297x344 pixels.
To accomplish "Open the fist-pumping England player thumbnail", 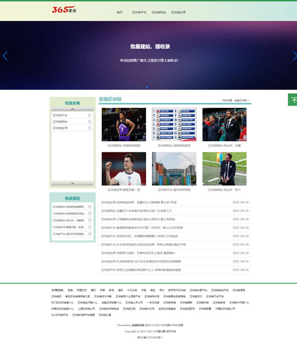I will click(x=124, y=168).
